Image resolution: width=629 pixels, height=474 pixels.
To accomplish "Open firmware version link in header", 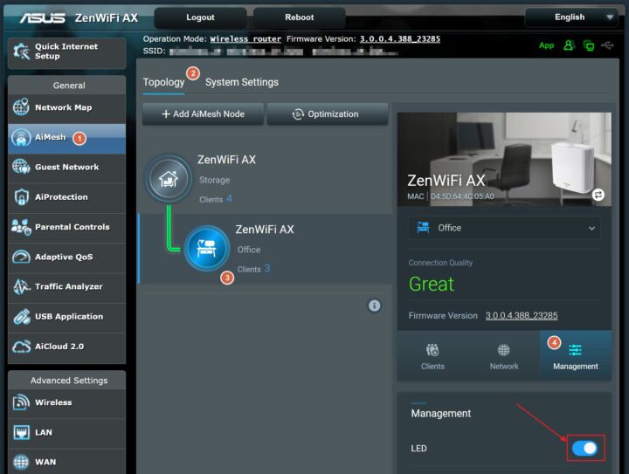I will 400,39.
